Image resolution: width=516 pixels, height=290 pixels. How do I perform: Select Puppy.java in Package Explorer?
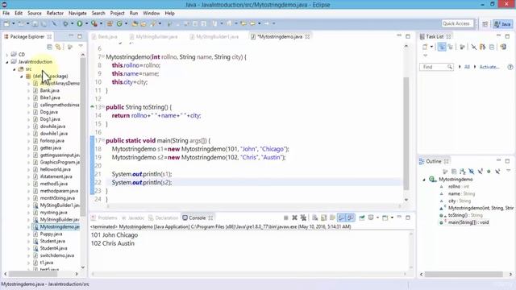click(x=51, y=234)
